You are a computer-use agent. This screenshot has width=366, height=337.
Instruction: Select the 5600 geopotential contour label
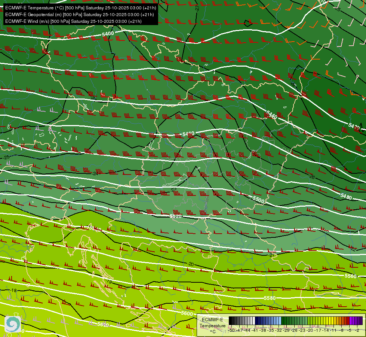pos(187,313)
